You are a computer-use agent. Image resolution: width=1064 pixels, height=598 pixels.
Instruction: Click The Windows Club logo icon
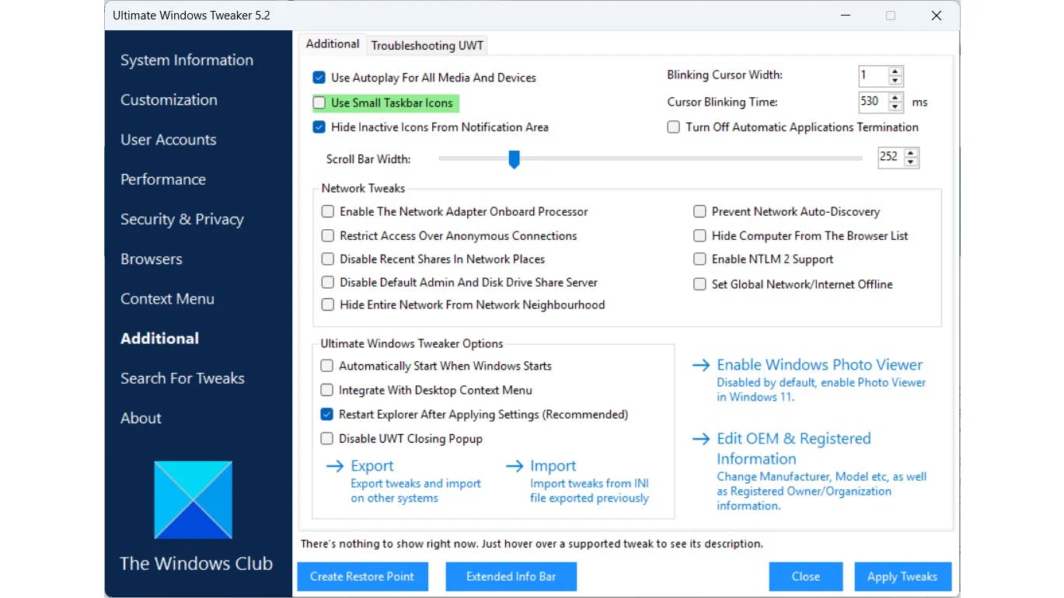click(x=194, y=500)
